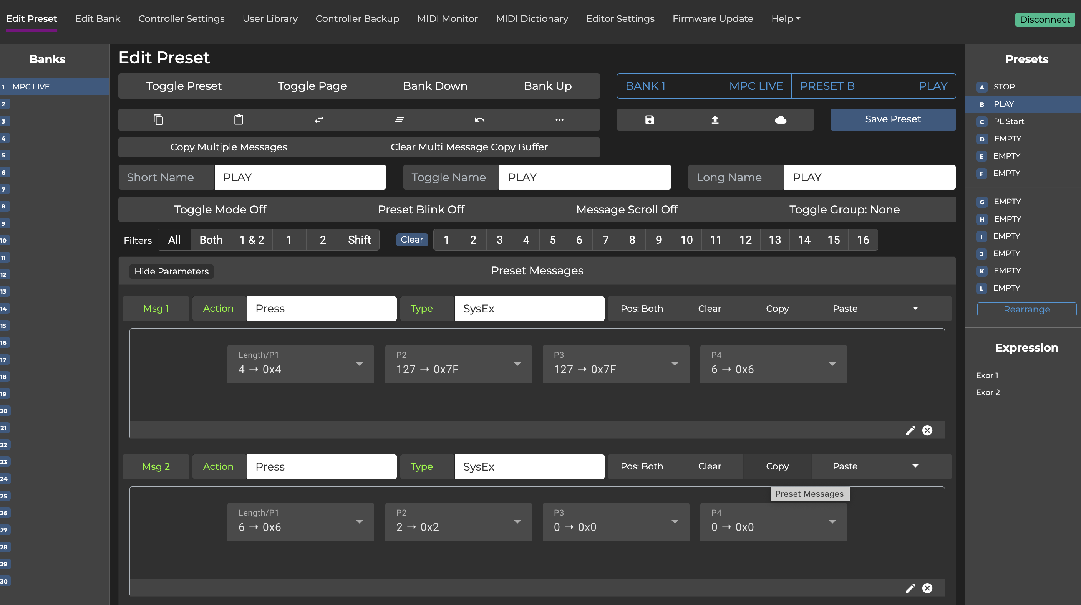Click the Rearrange presets button

point(1026,309)
